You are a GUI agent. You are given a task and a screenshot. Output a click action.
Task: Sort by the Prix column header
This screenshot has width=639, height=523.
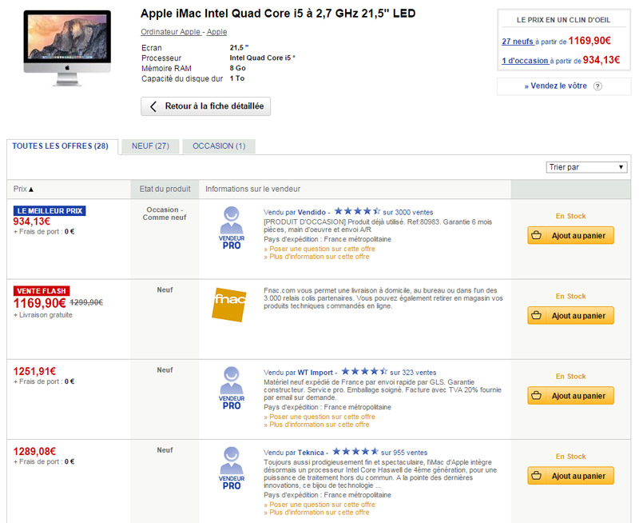click(24, 190)
